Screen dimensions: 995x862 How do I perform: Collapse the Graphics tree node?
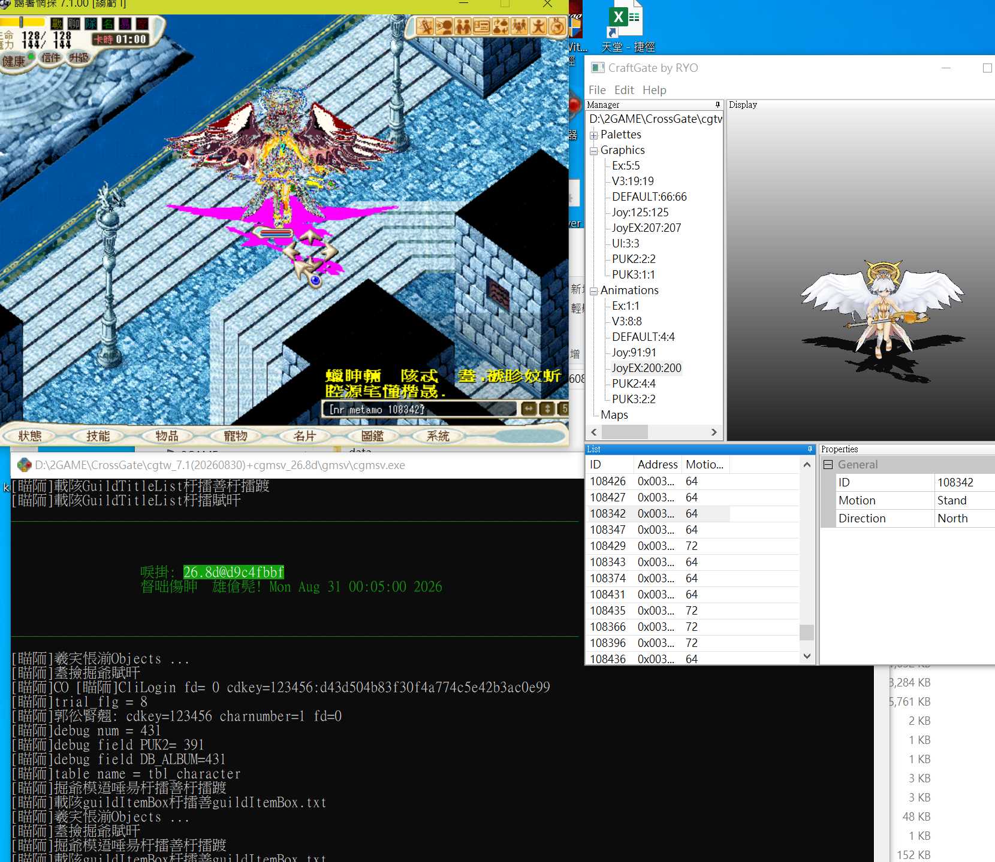(594, 151)
